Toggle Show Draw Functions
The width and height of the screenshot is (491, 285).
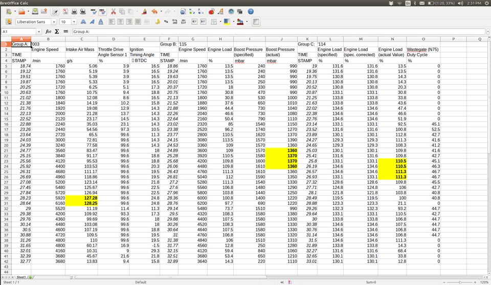220,12
